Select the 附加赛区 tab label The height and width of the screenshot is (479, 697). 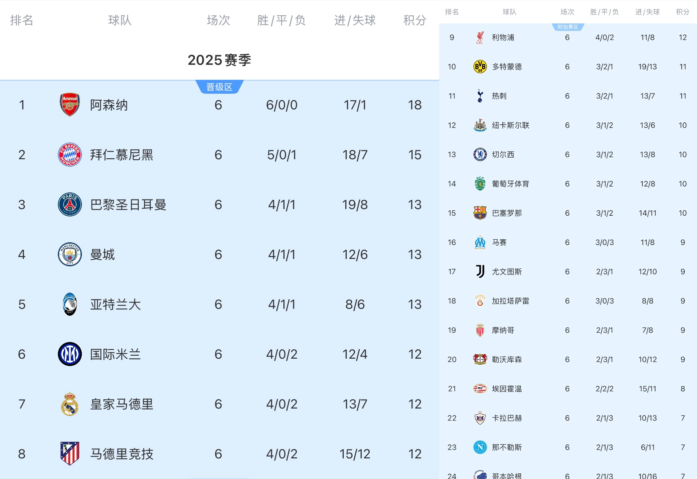click(x=568, y=27)
